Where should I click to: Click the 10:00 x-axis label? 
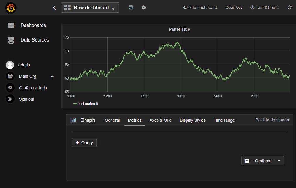point(71,96)
